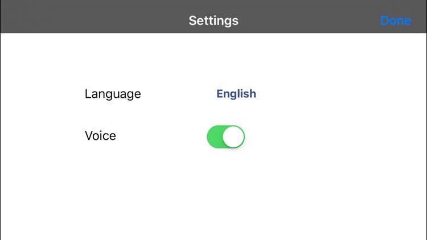Click the bold English text
This screenshot has width=427, height=240.
tap(236, 94)
